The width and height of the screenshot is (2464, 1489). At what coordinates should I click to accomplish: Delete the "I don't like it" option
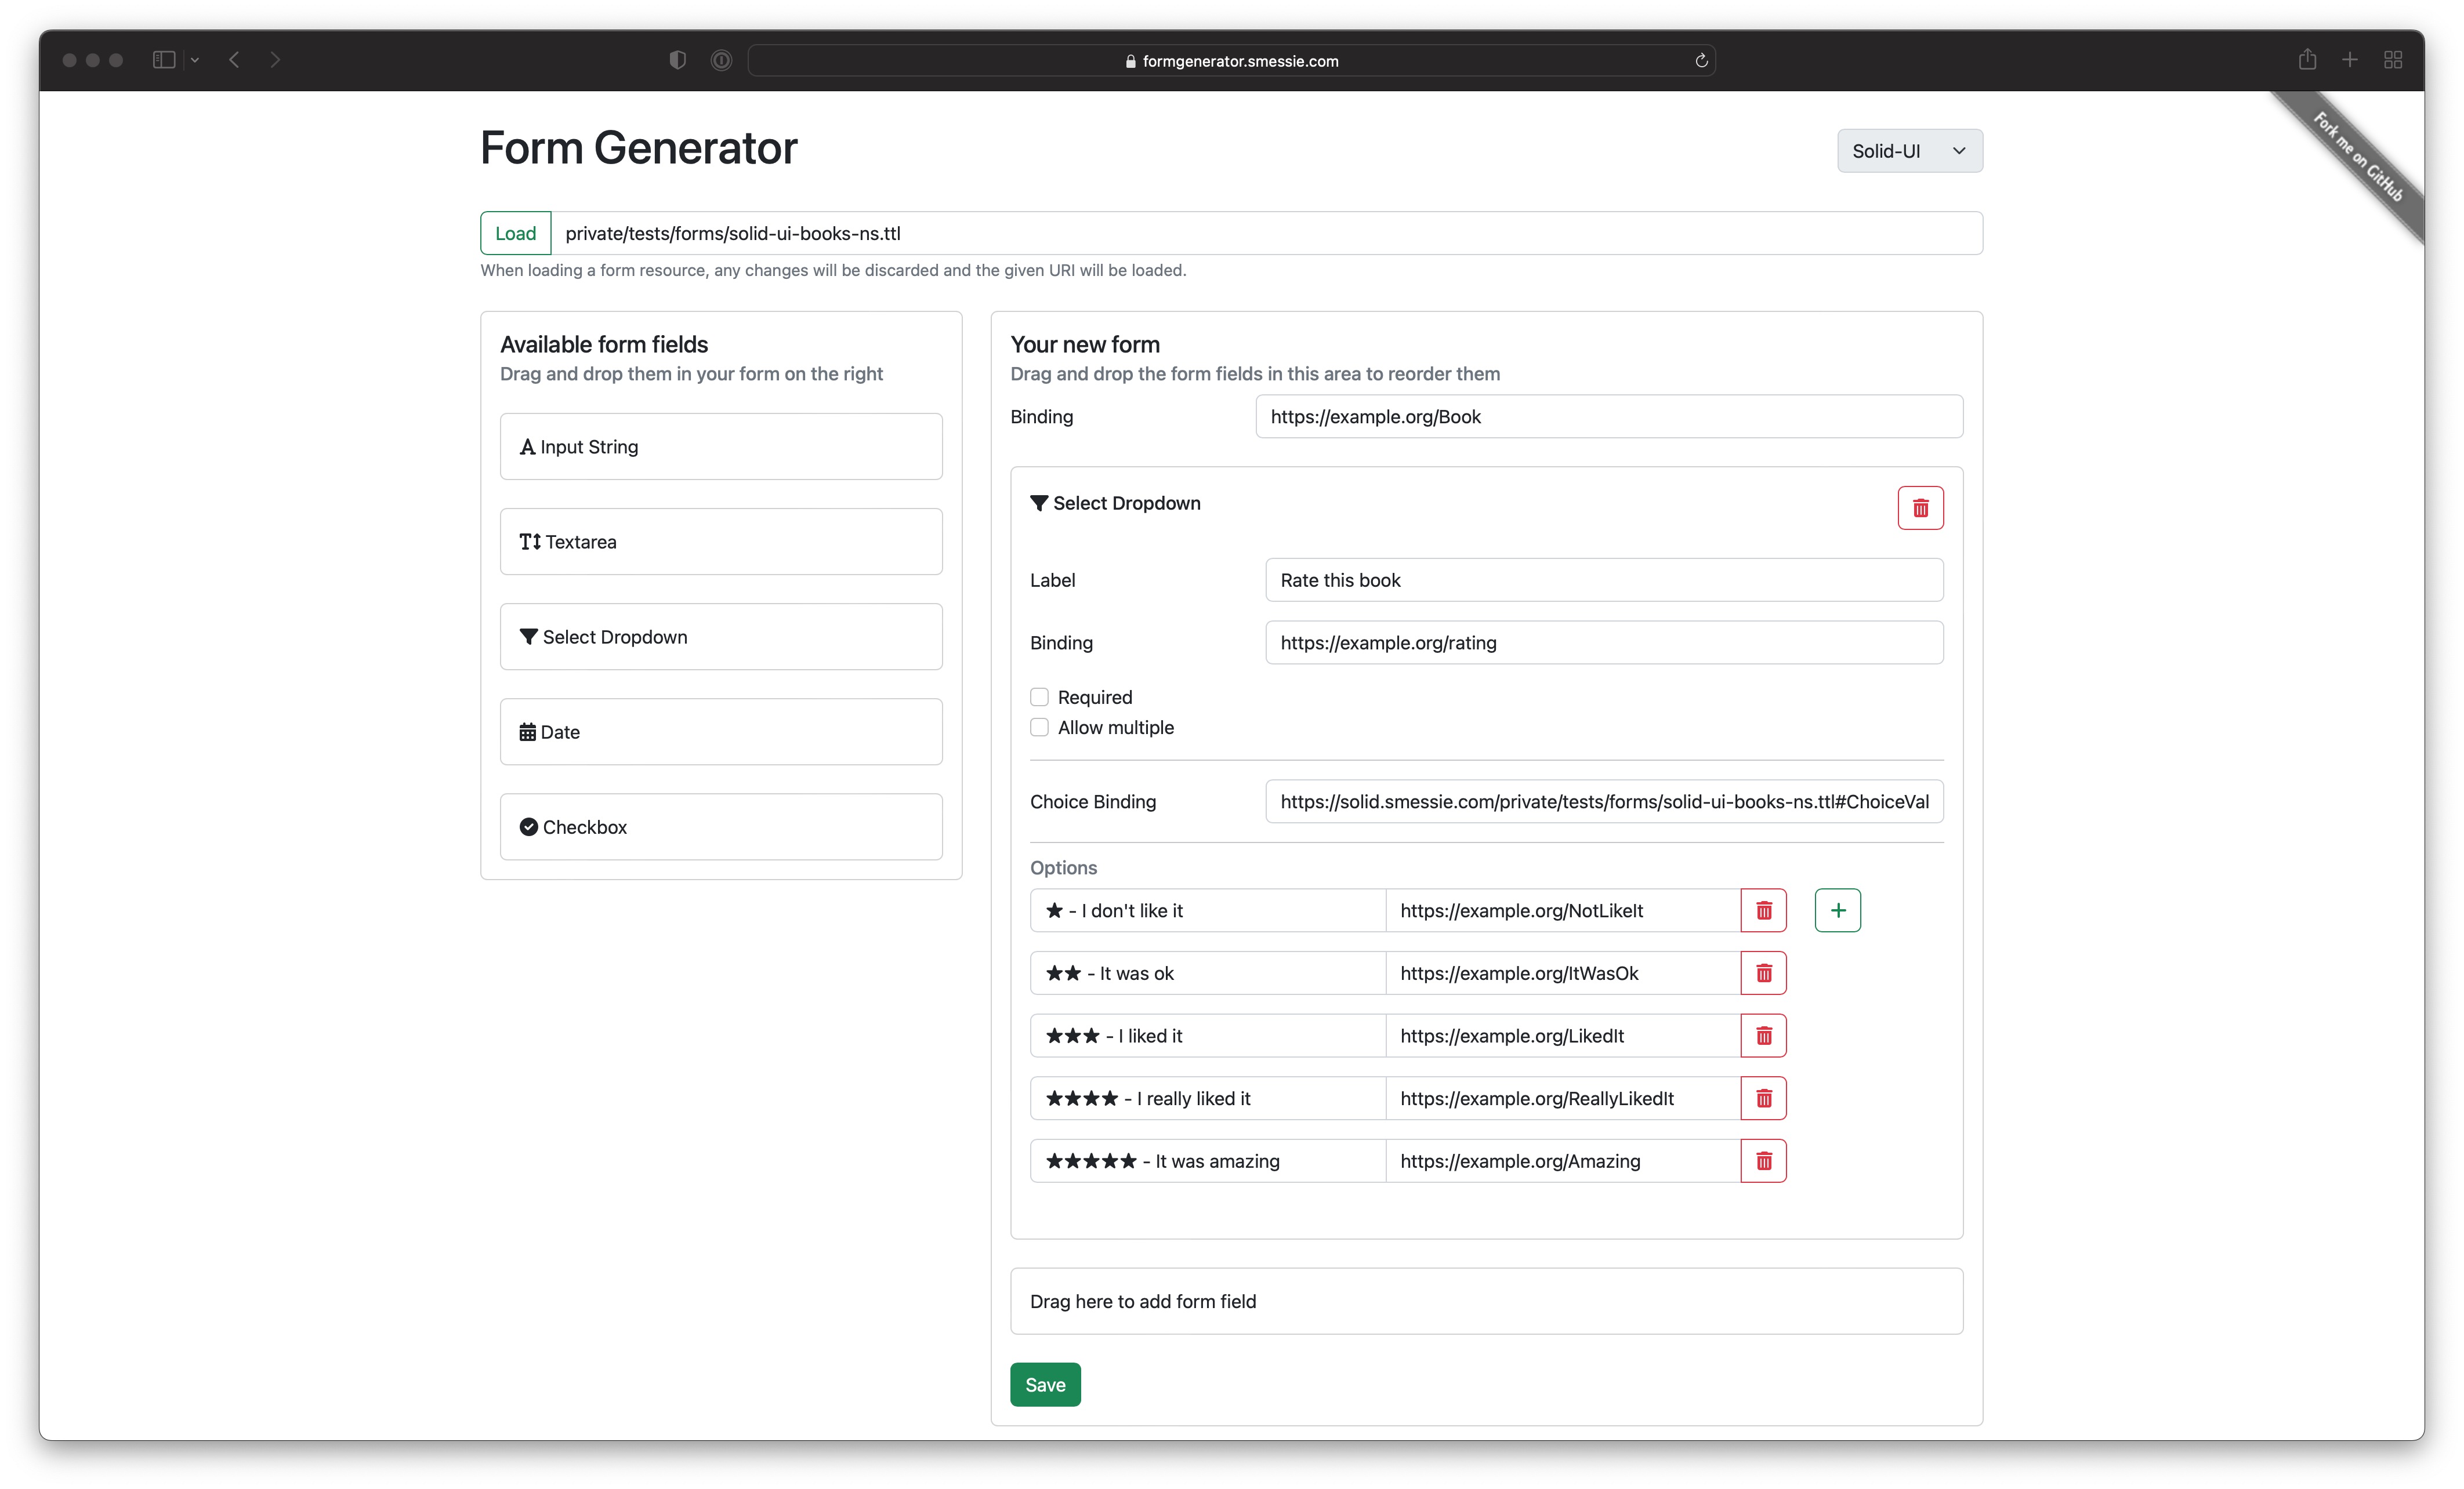click(x=1763, y=910)
